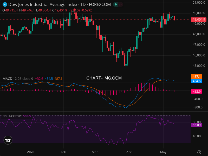Image resolution: width=208 pixels, height=156 pixels.
Task: Click the Feb label on time axis
Action: pos(63,152)
